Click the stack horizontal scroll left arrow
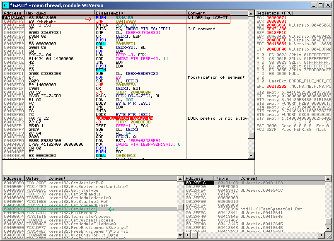 coord(187,235)
